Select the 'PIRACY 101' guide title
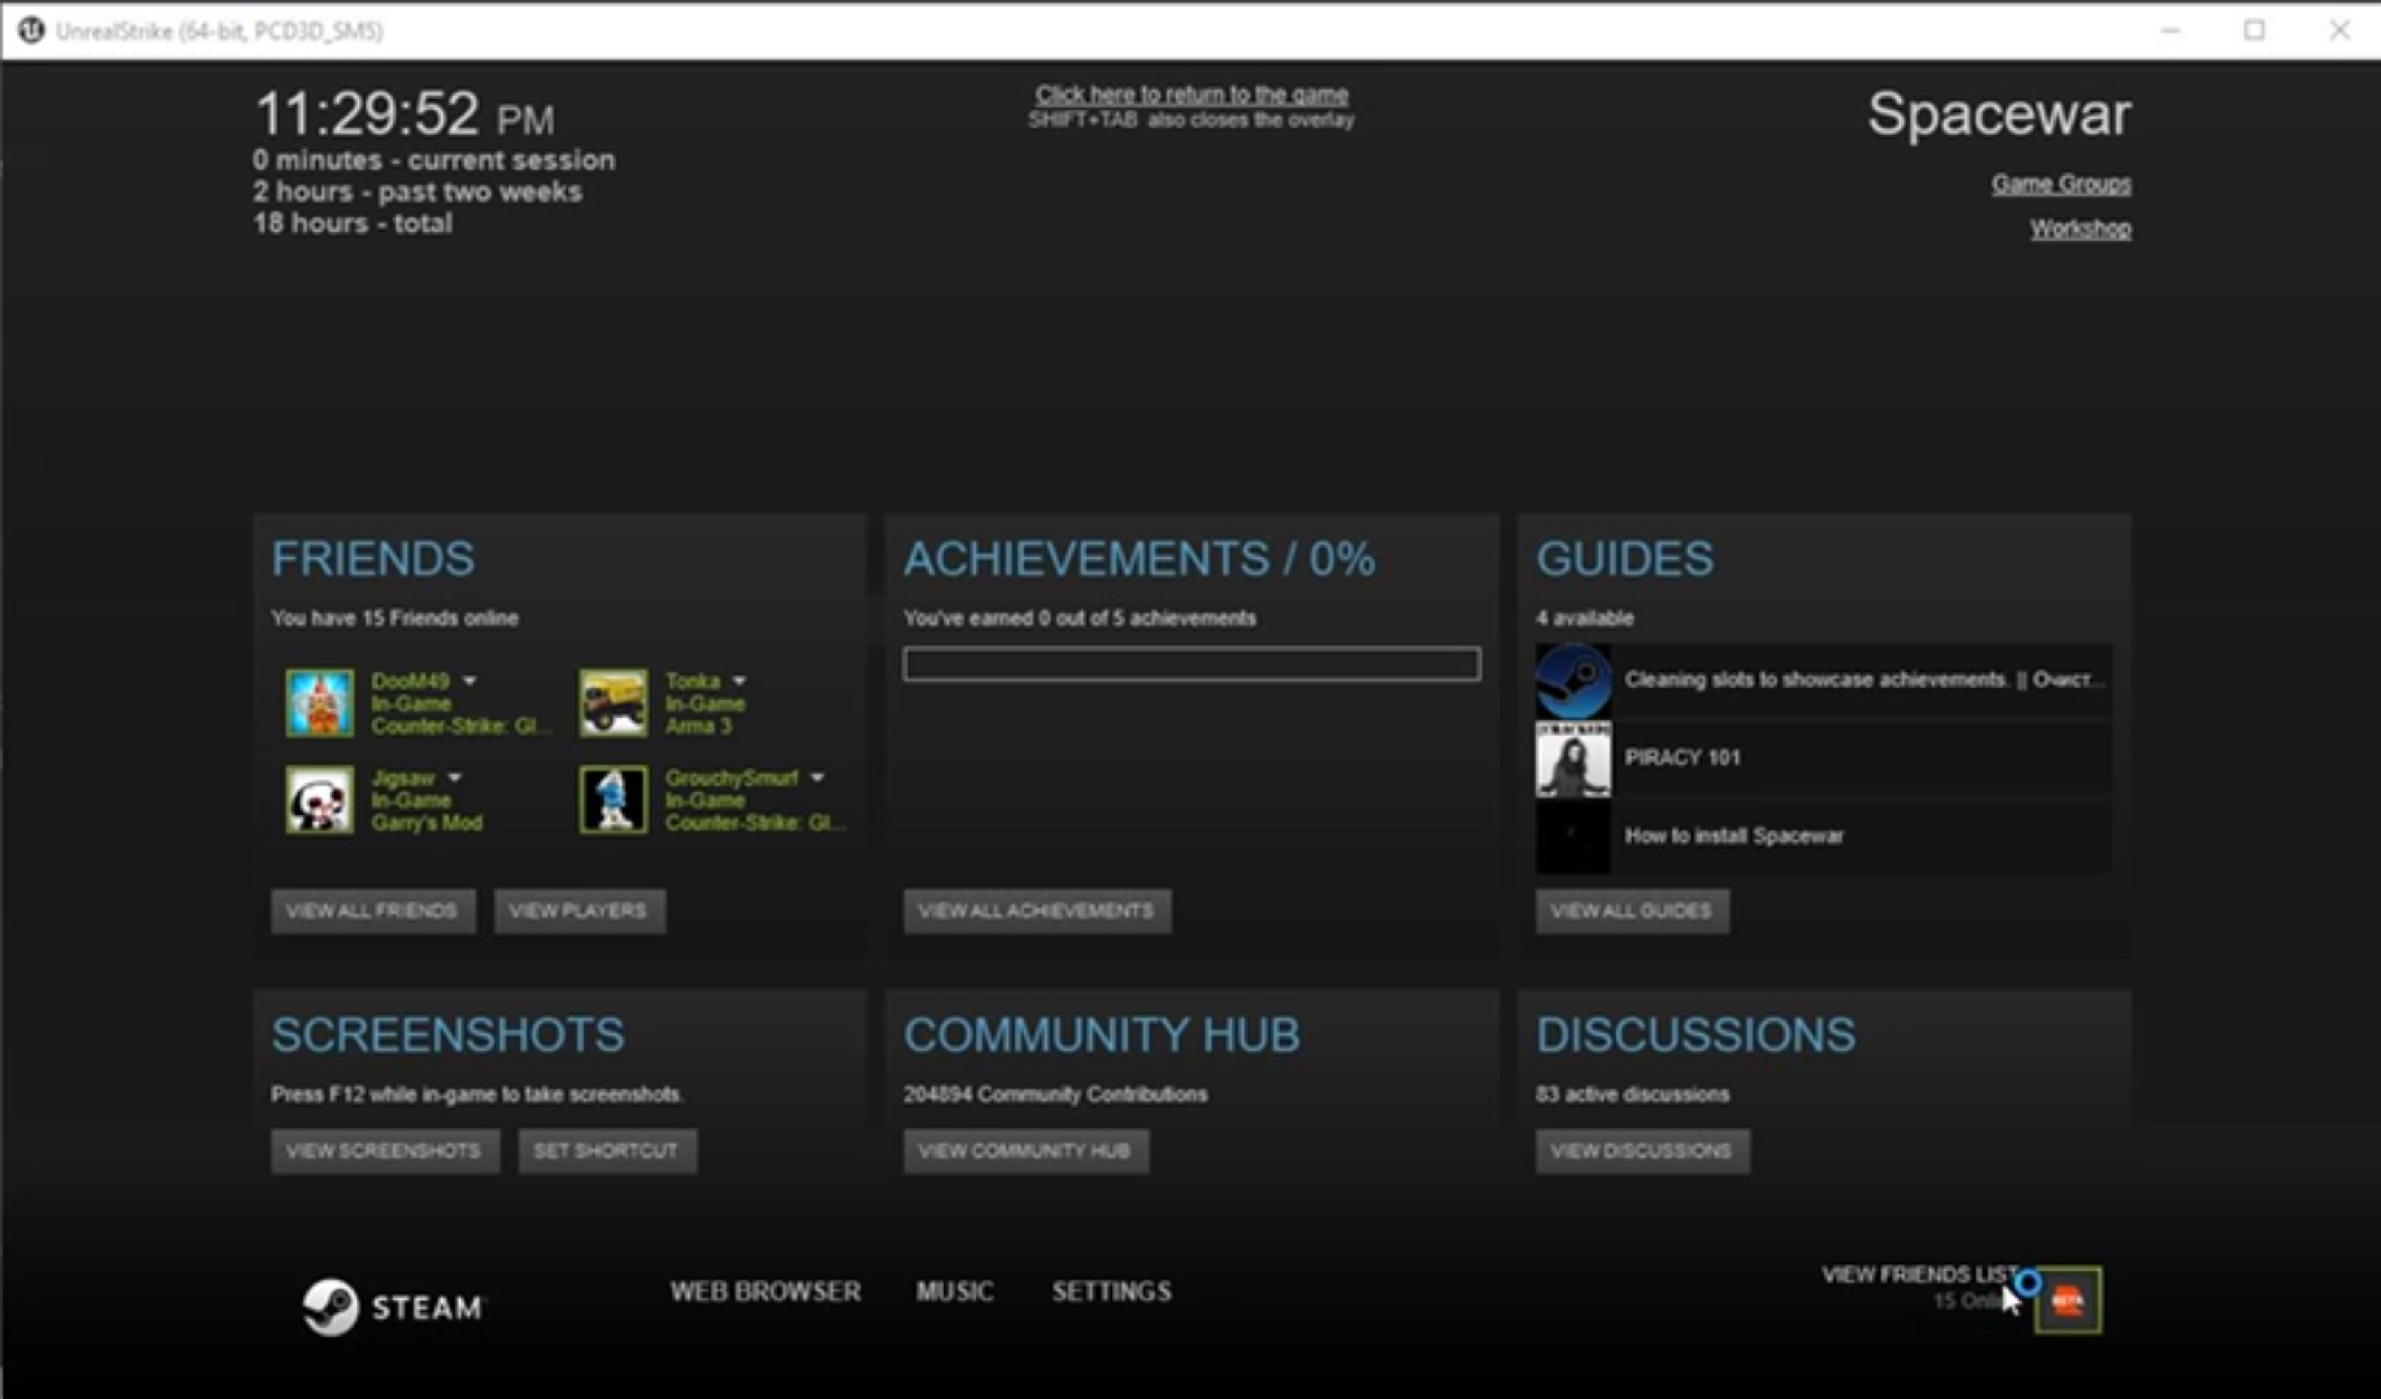 (x=1681, y=758)
